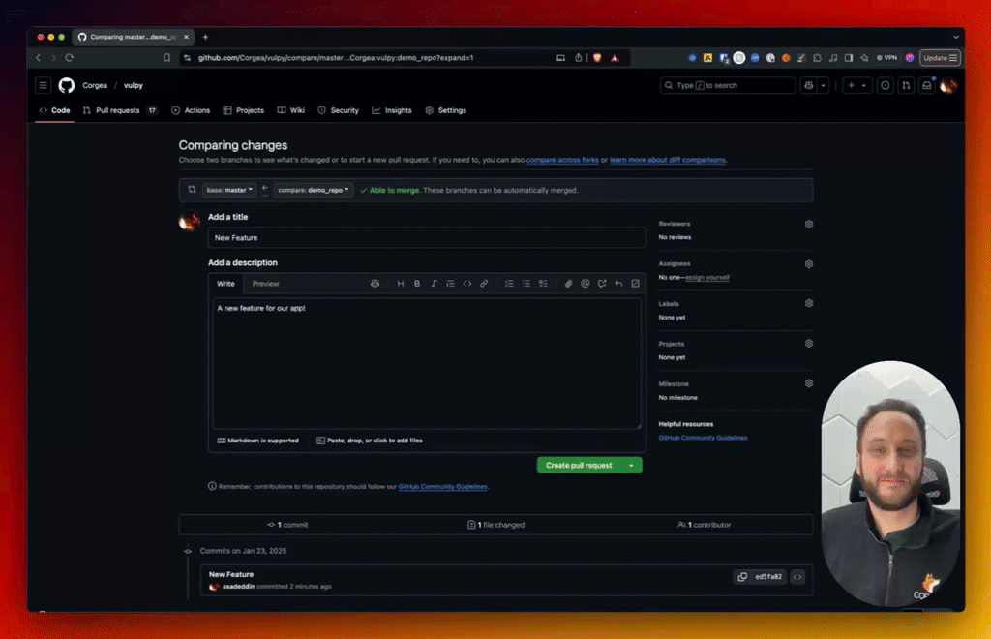Image resolution: width=991 pixels, height=639 pixels.
Task: Open the Corgea owner breadcrumb link
Action: [x=95, y=85]
